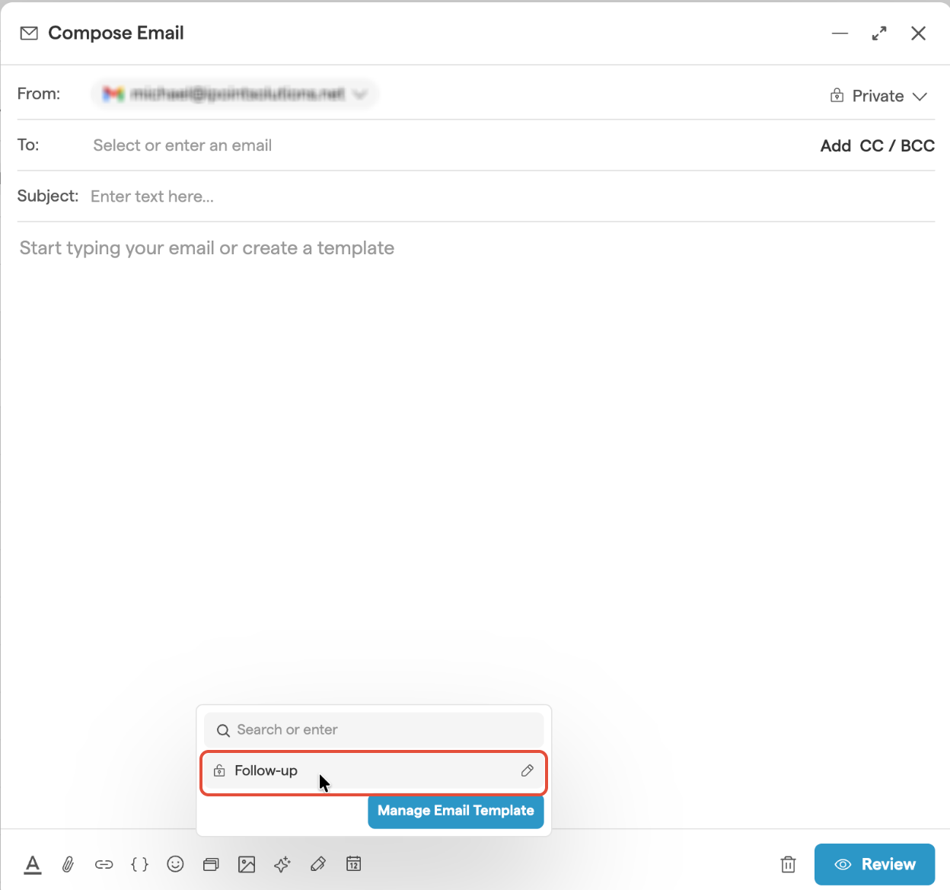
Task: Insert a variable with curly braces icon
Action: click(x=140, y=864)
